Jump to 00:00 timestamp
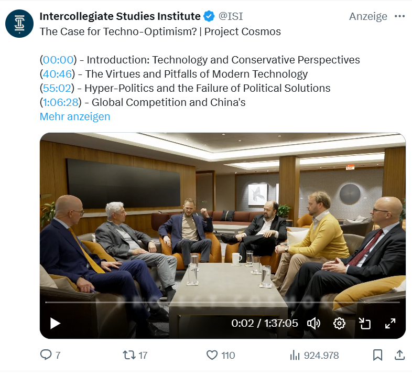The image size is (412, 375). click(x=58, y=60)
